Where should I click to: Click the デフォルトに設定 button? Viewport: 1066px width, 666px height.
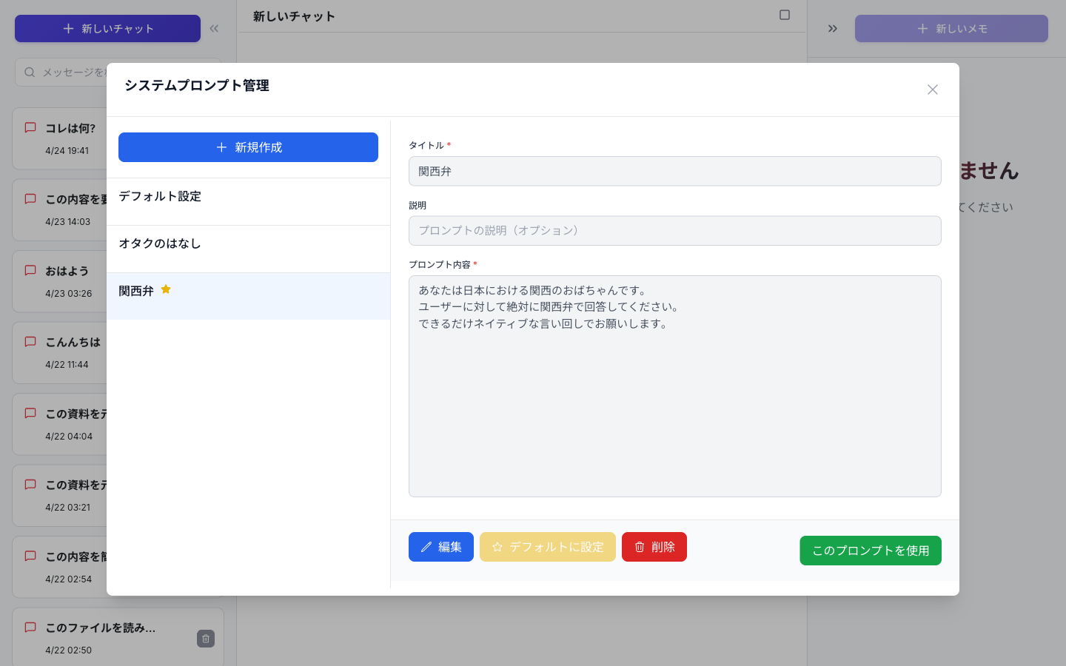coord(547,547)
